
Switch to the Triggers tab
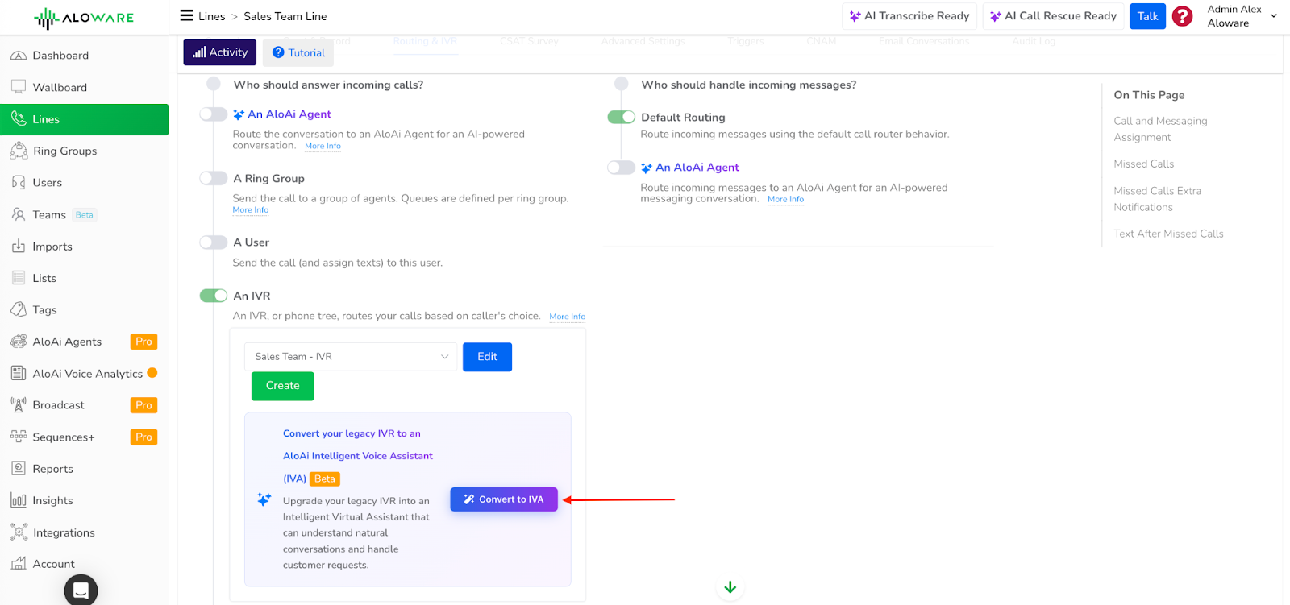(746, 41)
